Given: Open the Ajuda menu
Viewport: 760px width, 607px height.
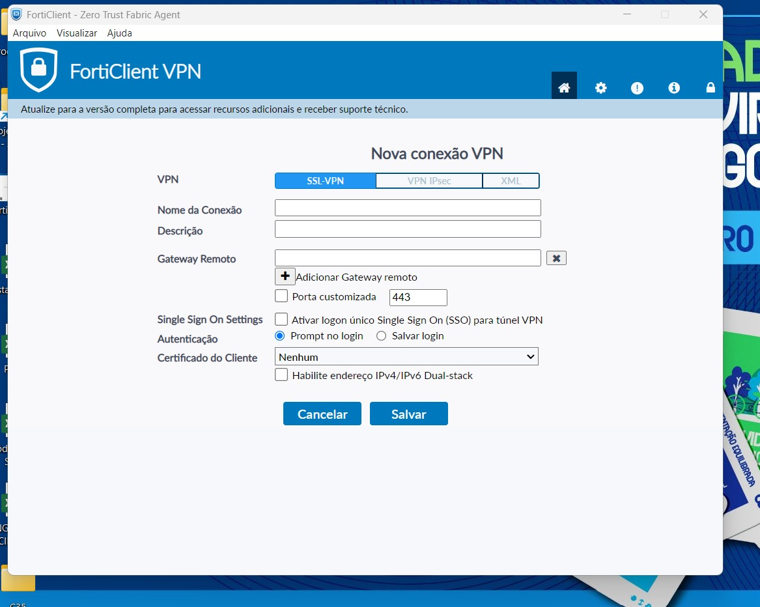Looking at the screenshot, I should [119, 33].
